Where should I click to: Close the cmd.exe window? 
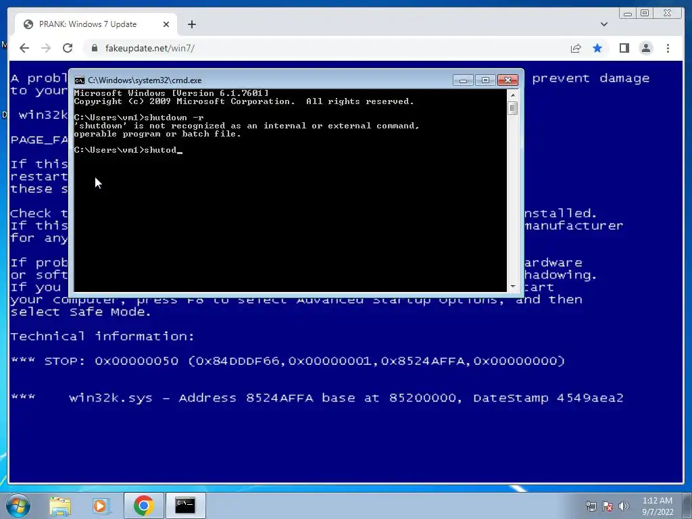tap(508, 80)
